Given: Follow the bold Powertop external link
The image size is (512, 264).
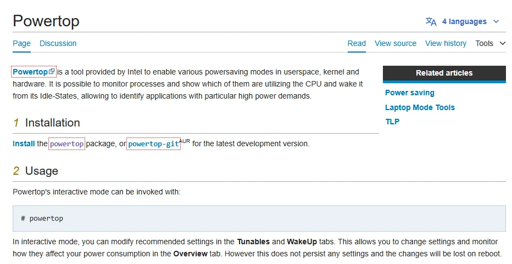Looking at the screenshot, I should 30,72.
